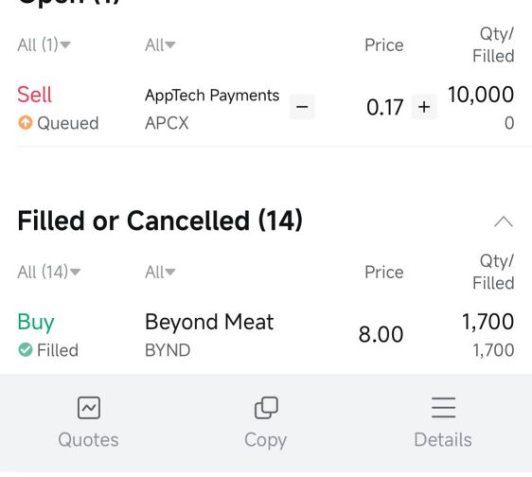Decrease APCX price with minus button
The width and height of the screenshot is (532, 477).
(x=302, y=107)
